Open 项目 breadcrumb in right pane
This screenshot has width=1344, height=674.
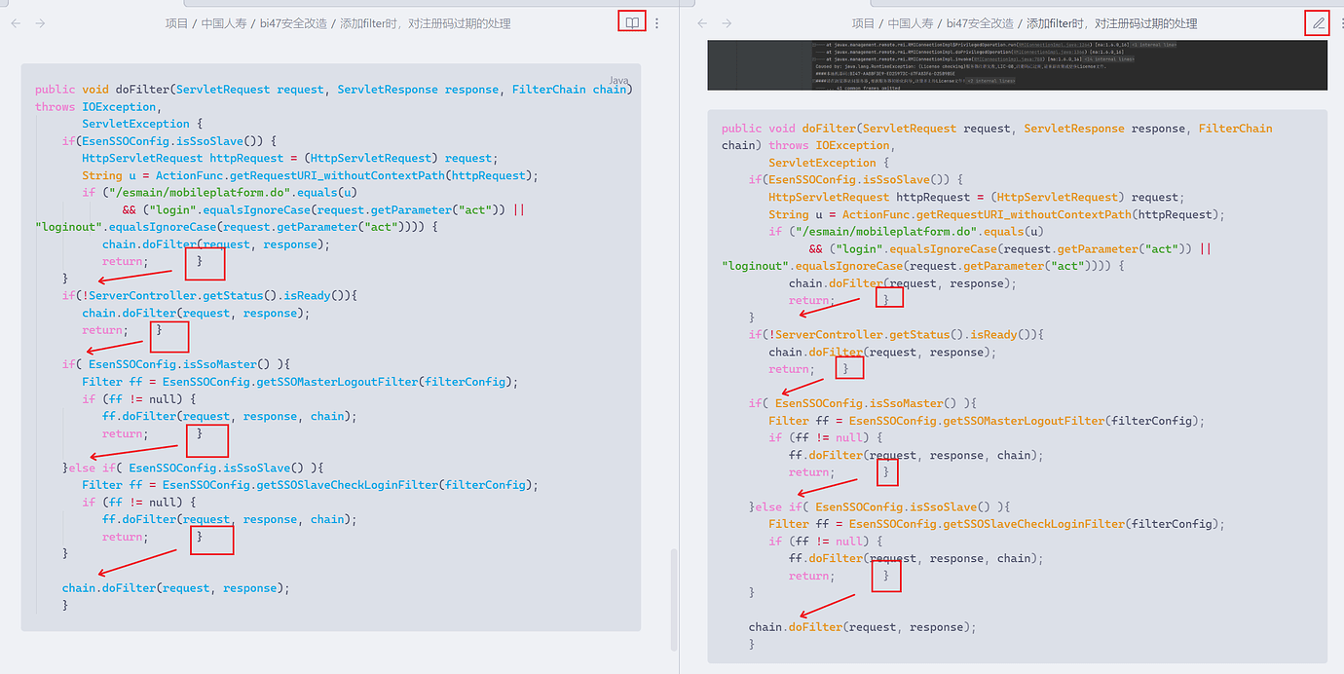[863, 23]
